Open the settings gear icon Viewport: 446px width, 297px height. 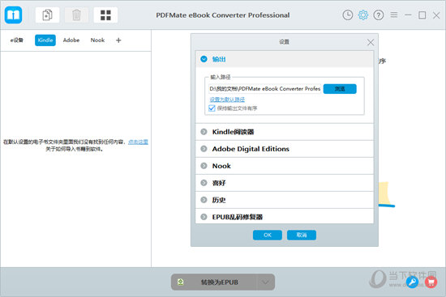[x=363, y=15]
